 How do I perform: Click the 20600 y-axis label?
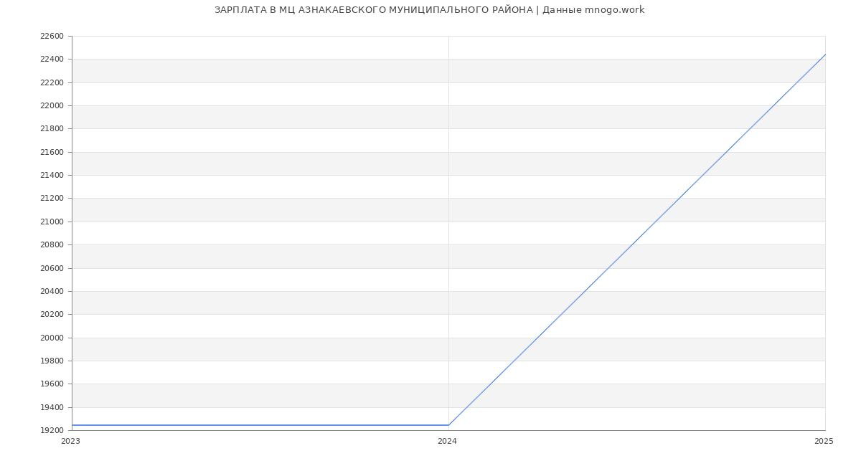coord(52,268)
